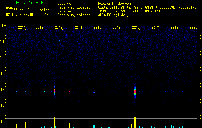Click the 2219 time axis marker
This screenshot has width=202, height=128.
(174, 28)
